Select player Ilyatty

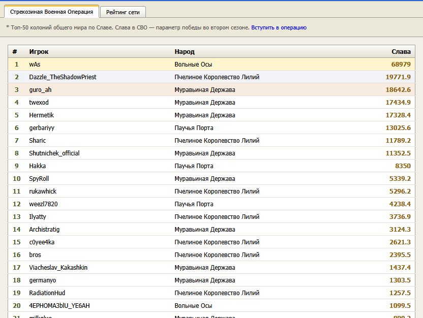38,217
